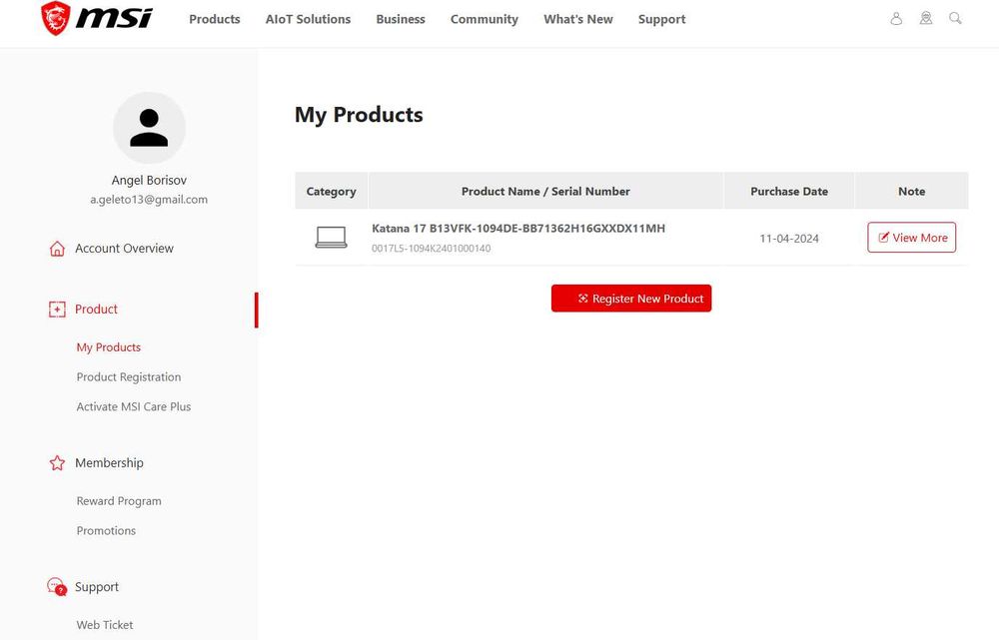999x640 pixels.
Task: Click the gaming avatar icon in header
Action: [x=926, y=18]
